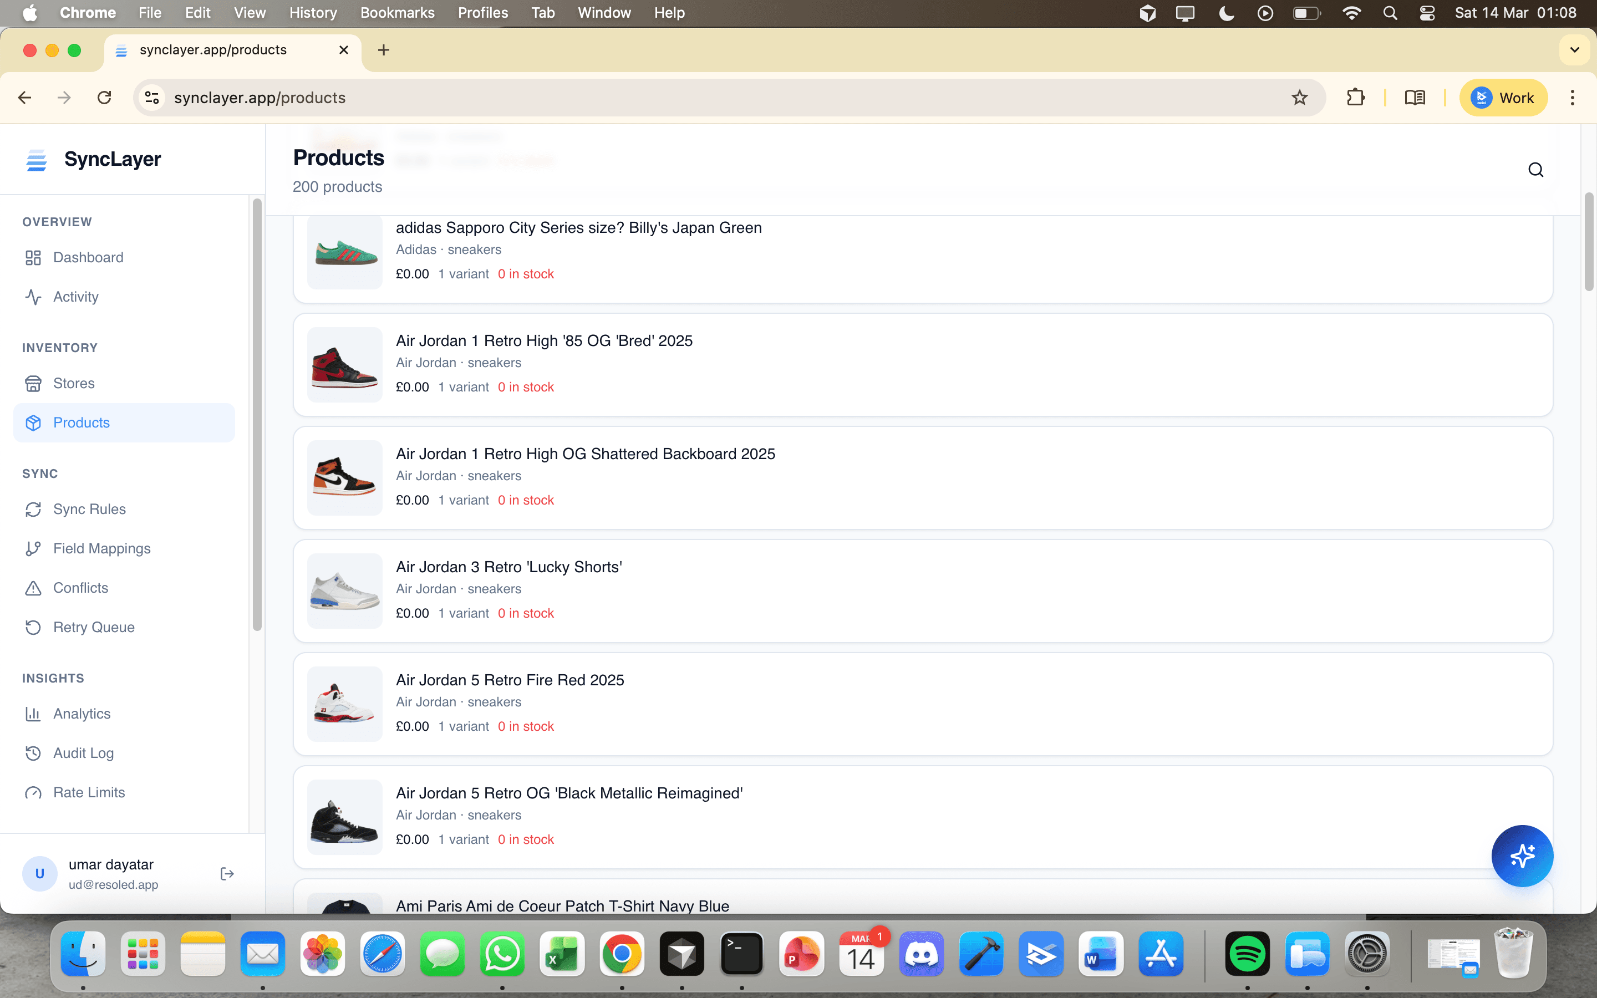Viewport: 1597px width, 998px height.
Task: Log out using the sign-out icon
Action: coord(227,874)
